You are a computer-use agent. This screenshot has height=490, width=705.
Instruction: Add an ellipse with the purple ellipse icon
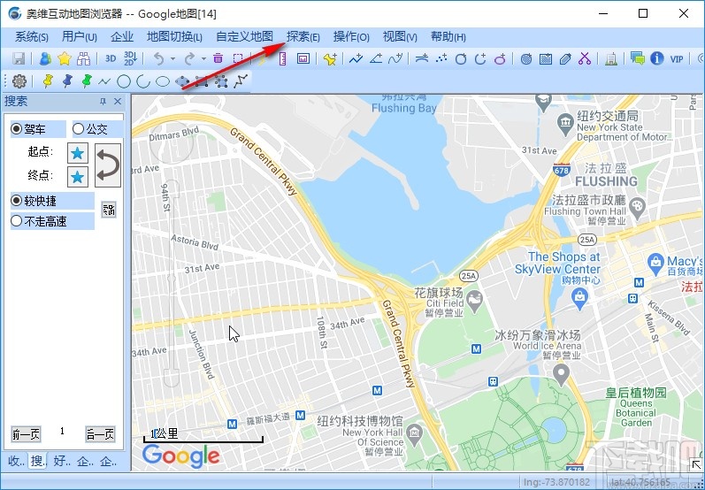click(500, 58)
